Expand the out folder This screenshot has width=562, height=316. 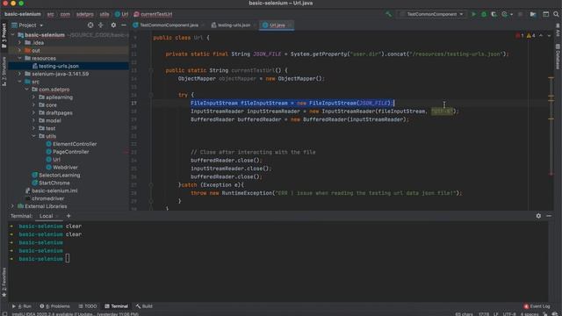click(x=19, y=51)
